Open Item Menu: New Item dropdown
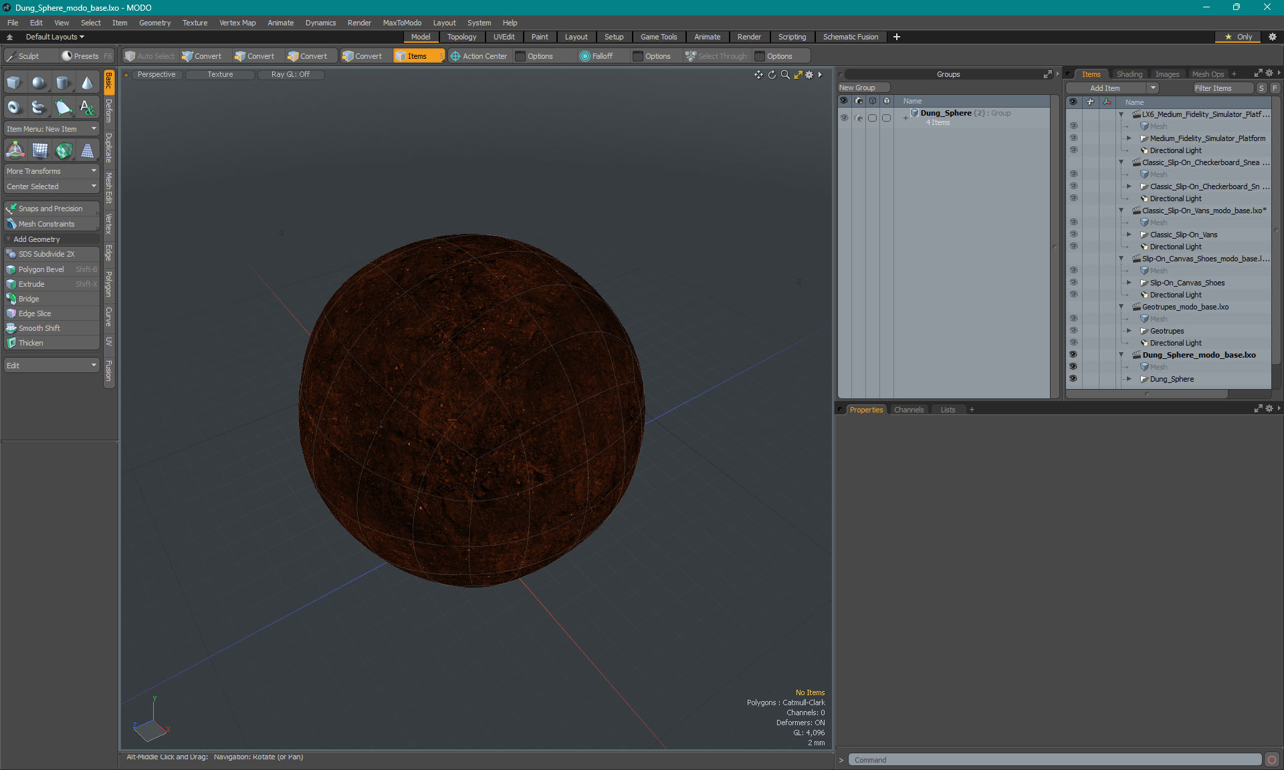 (x=51, y=129)
